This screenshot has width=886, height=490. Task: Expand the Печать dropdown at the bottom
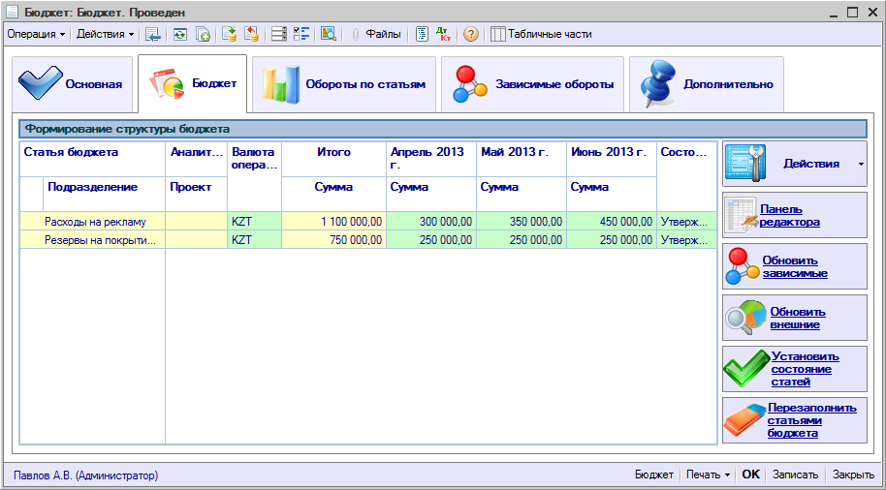[708, 475]
